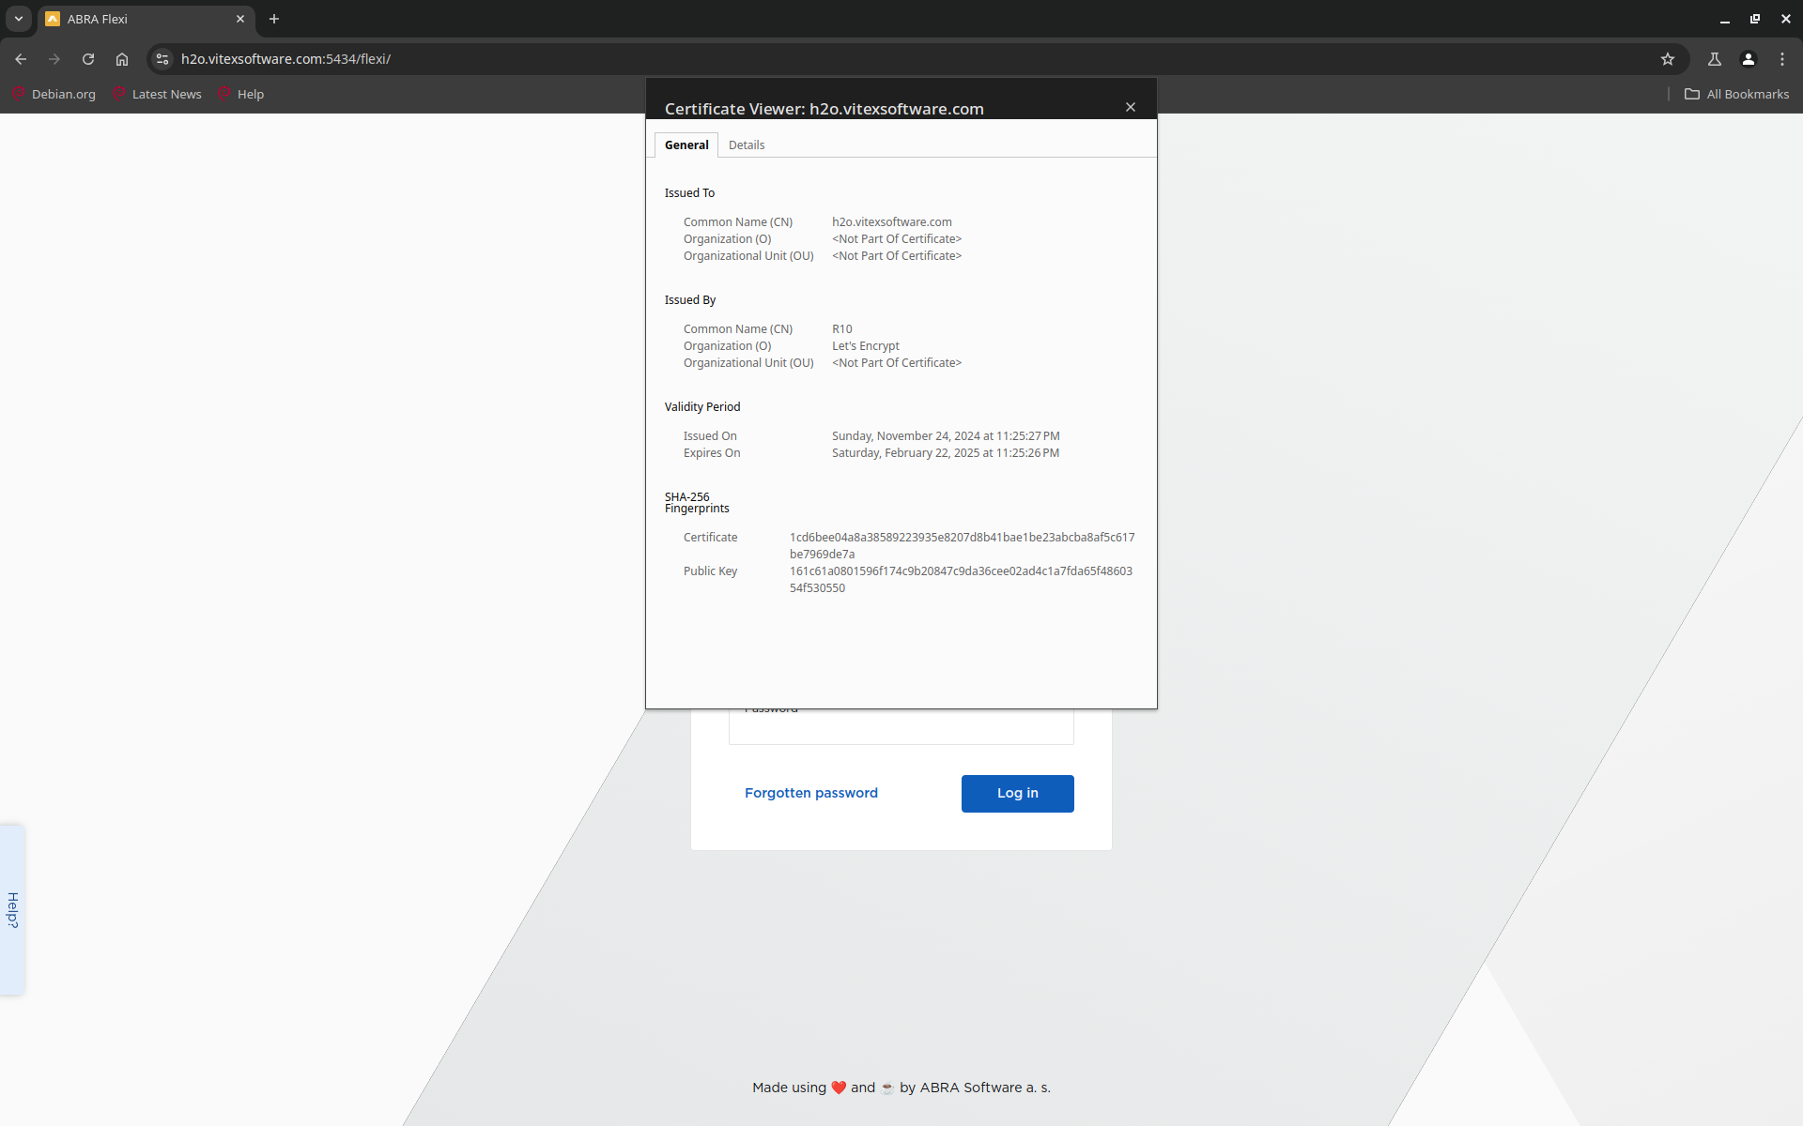The image size is (1803, 1126).
Task: Open Chrome Labs flask icon
Action: click(1715, 59)
